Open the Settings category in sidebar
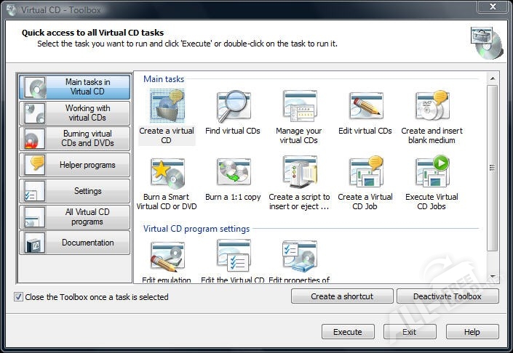The height and width of the screenshot is (353, 513). pos(75,191)
